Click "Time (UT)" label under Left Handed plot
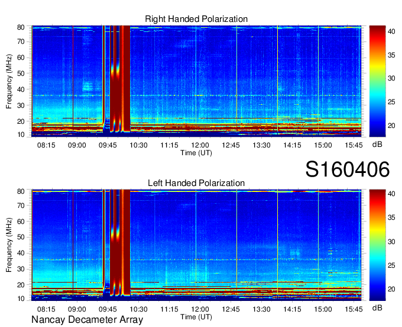 196,317
